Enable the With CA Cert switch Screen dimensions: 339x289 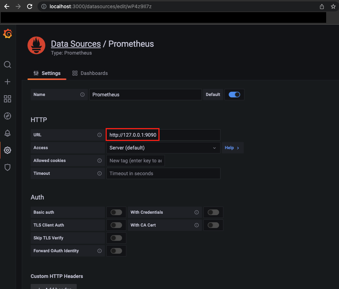213,225
